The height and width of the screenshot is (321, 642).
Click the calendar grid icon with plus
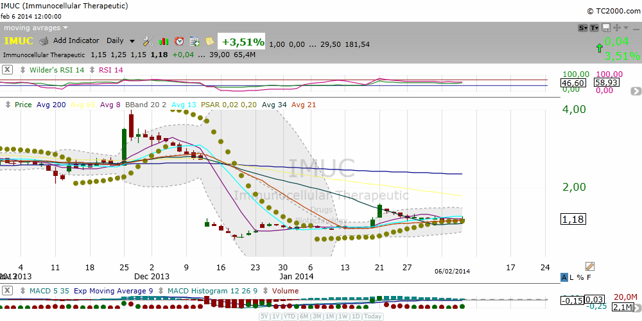(x=195, y=41)
